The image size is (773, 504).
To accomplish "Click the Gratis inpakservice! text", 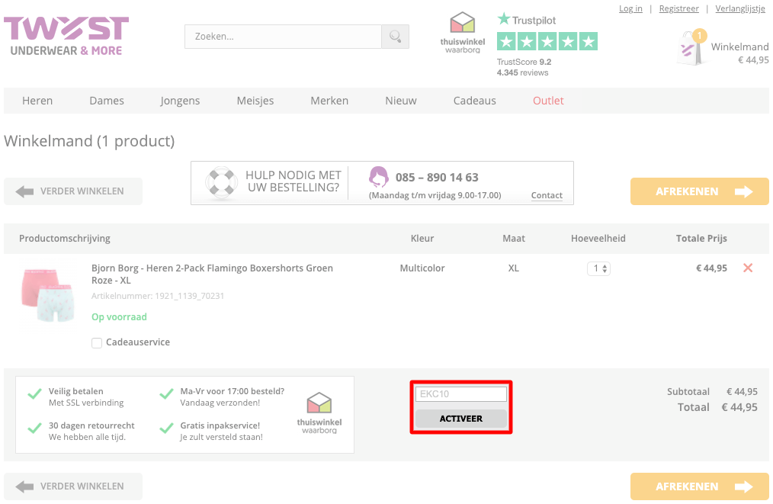I will (220, 425).
